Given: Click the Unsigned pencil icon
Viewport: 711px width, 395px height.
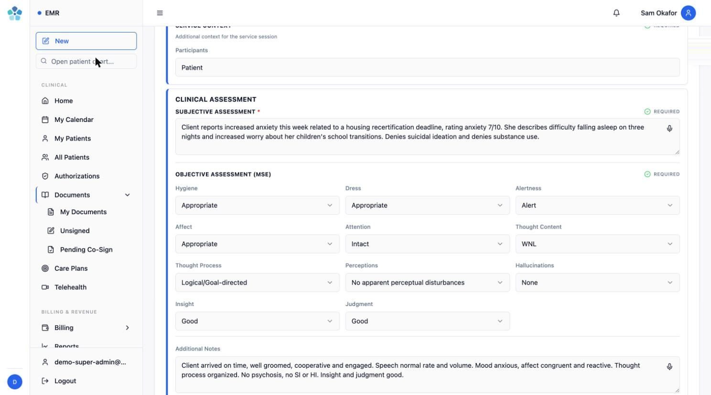Looking at the screenshot, I should click(51, 230).
